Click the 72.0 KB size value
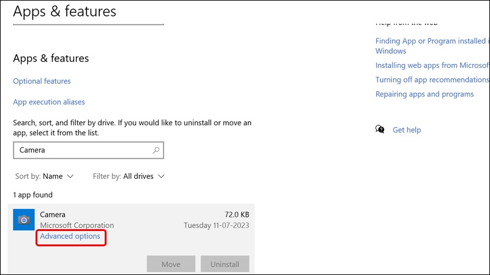 237,215
